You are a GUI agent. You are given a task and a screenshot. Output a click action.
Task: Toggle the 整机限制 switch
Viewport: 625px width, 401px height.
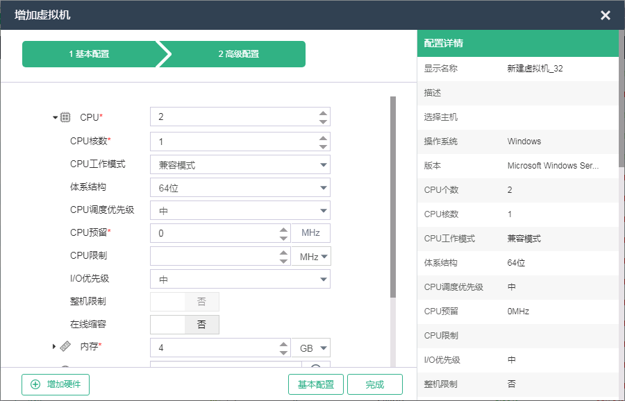(x=185, y=302)
